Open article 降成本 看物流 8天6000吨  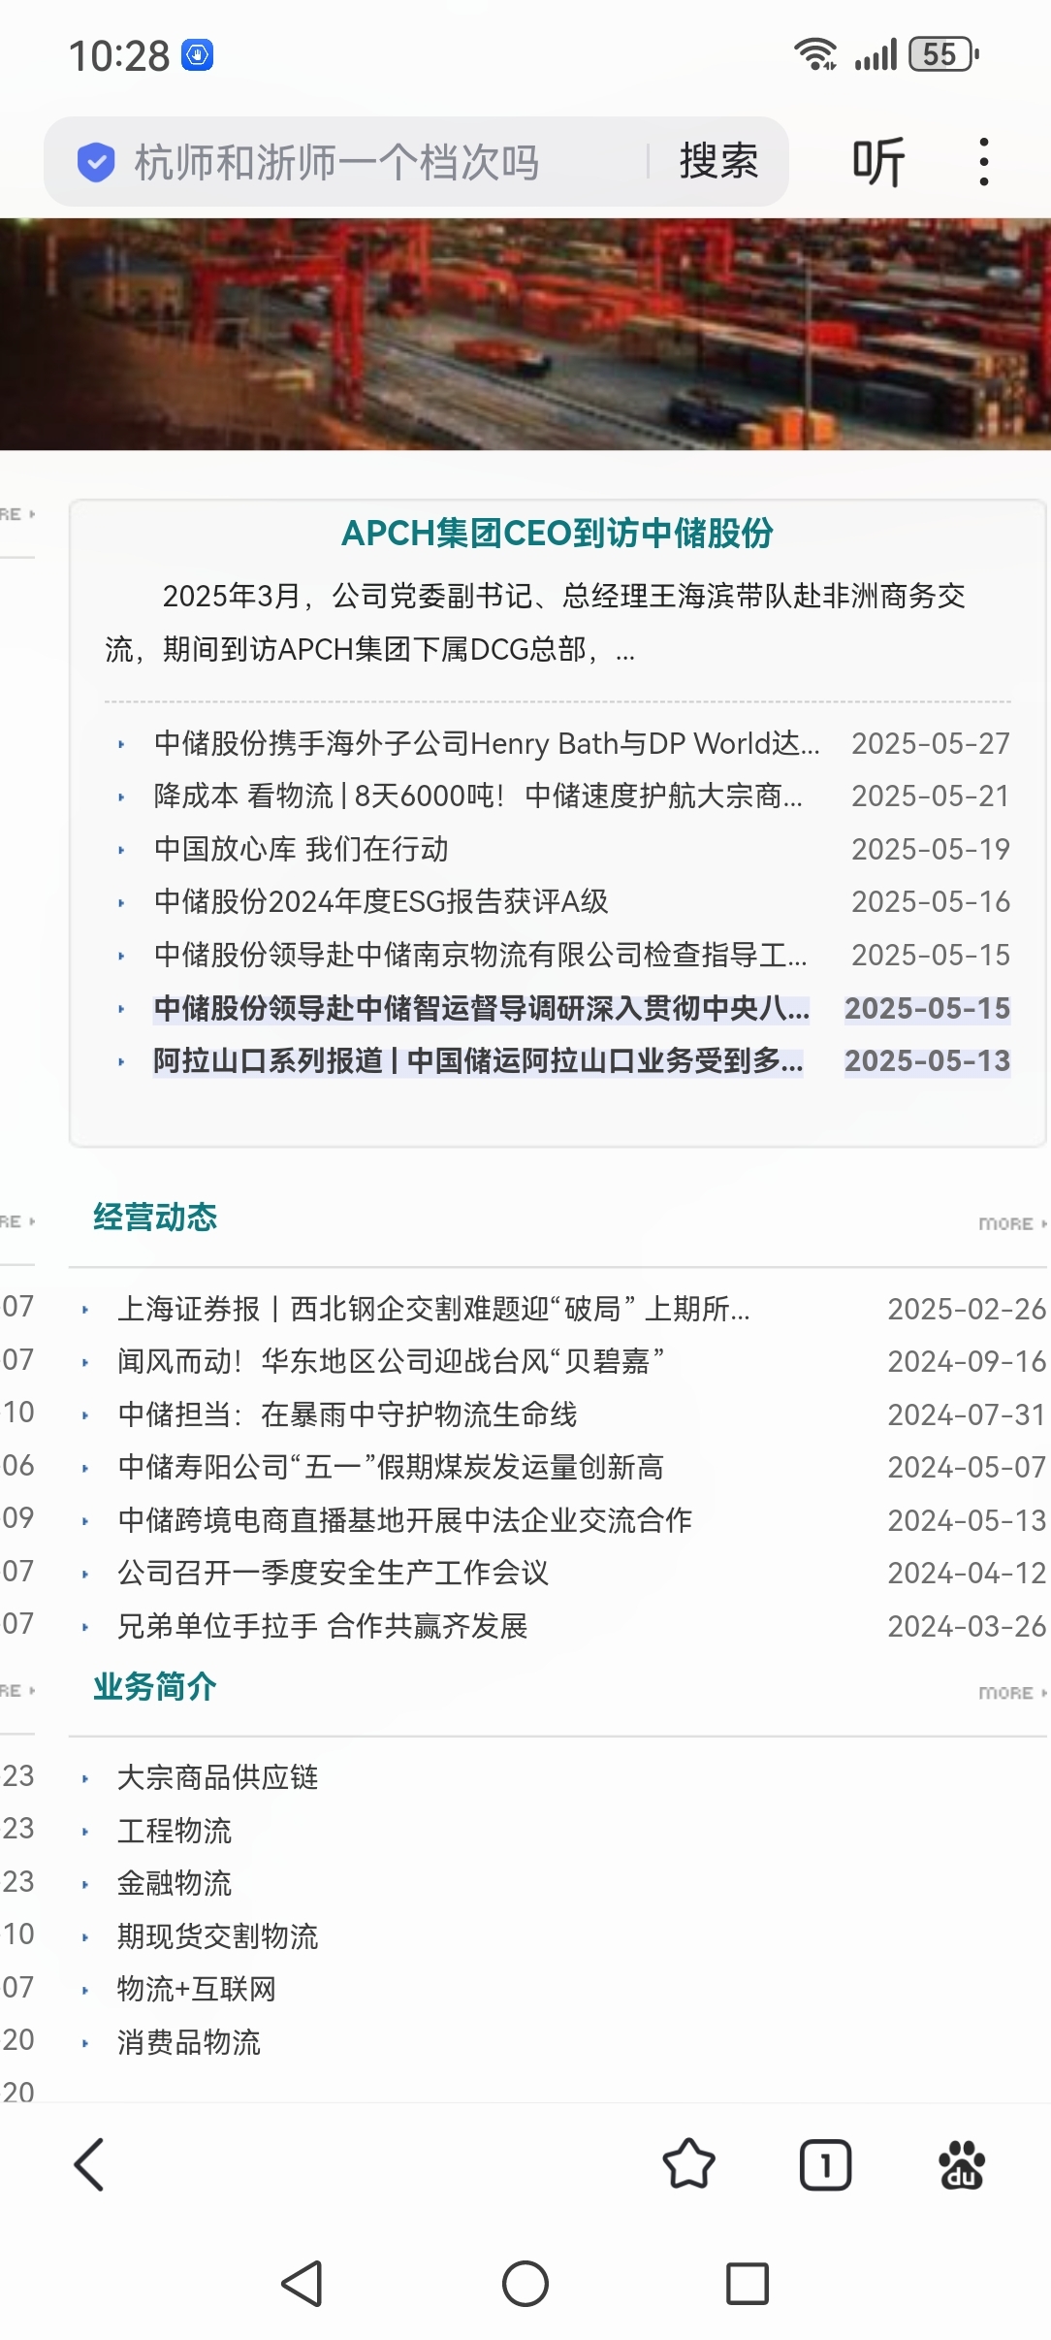pyautogui.click(x=478, y=796)
